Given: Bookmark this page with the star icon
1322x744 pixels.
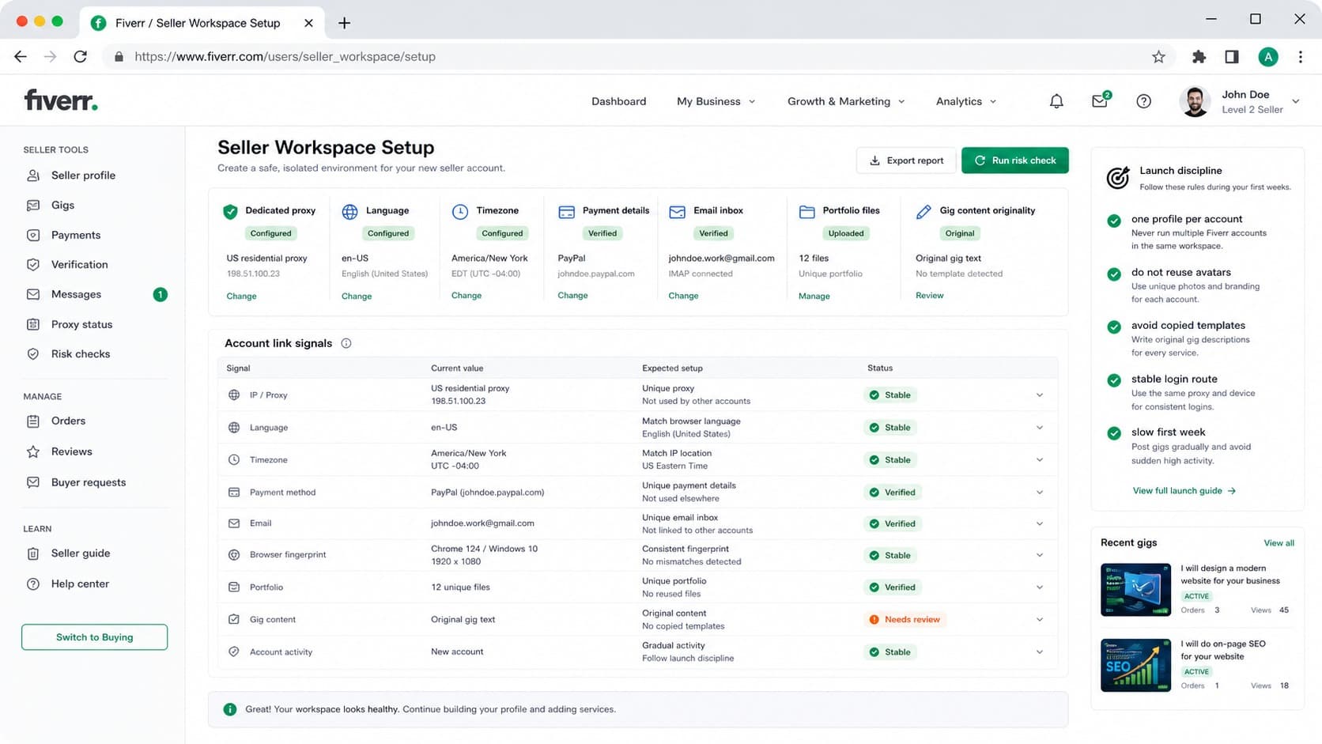Looking at the screenshot, I should click(1158, 57).
